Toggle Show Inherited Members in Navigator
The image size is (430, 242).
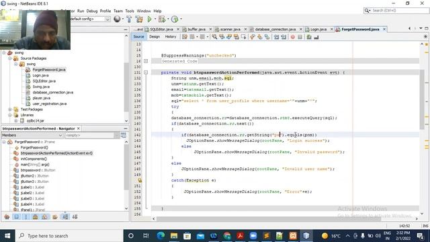[x=7, y=216]
